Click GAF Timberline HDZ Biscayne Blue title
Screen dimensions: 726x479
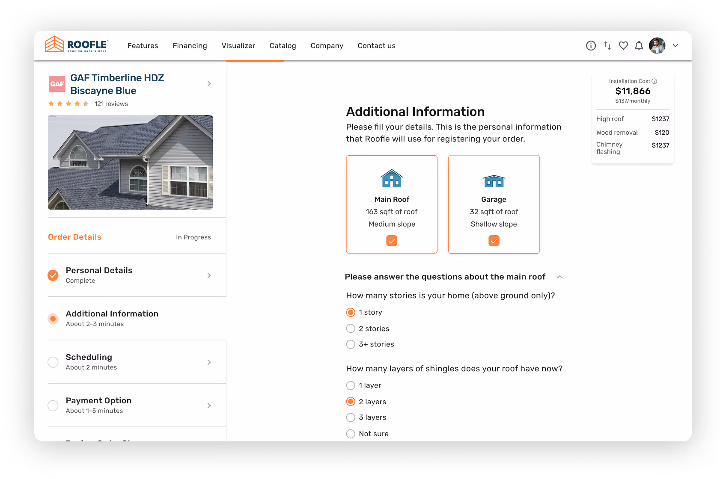117,84
